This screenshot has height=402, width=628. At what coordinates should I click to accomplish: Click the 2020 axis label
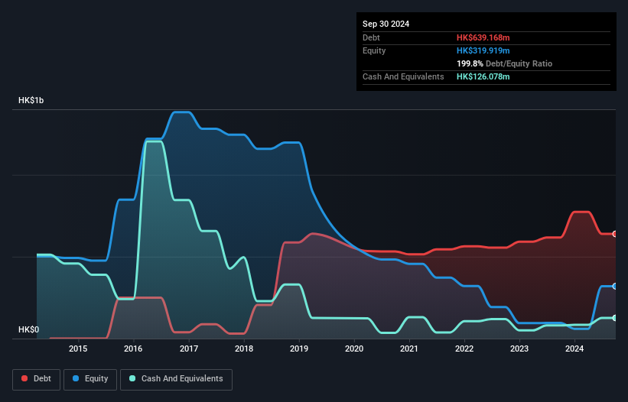click(x=354, y=349)
